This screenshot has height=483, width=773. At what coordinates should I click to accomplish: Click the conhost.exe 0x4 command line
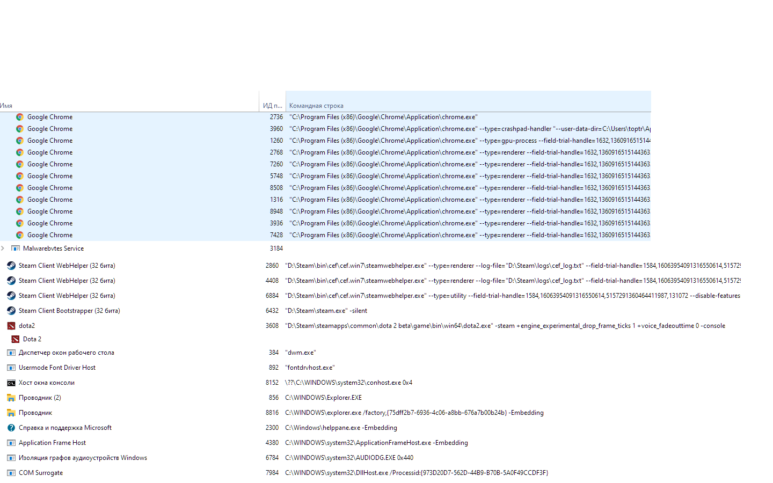[x=348, y=383]
